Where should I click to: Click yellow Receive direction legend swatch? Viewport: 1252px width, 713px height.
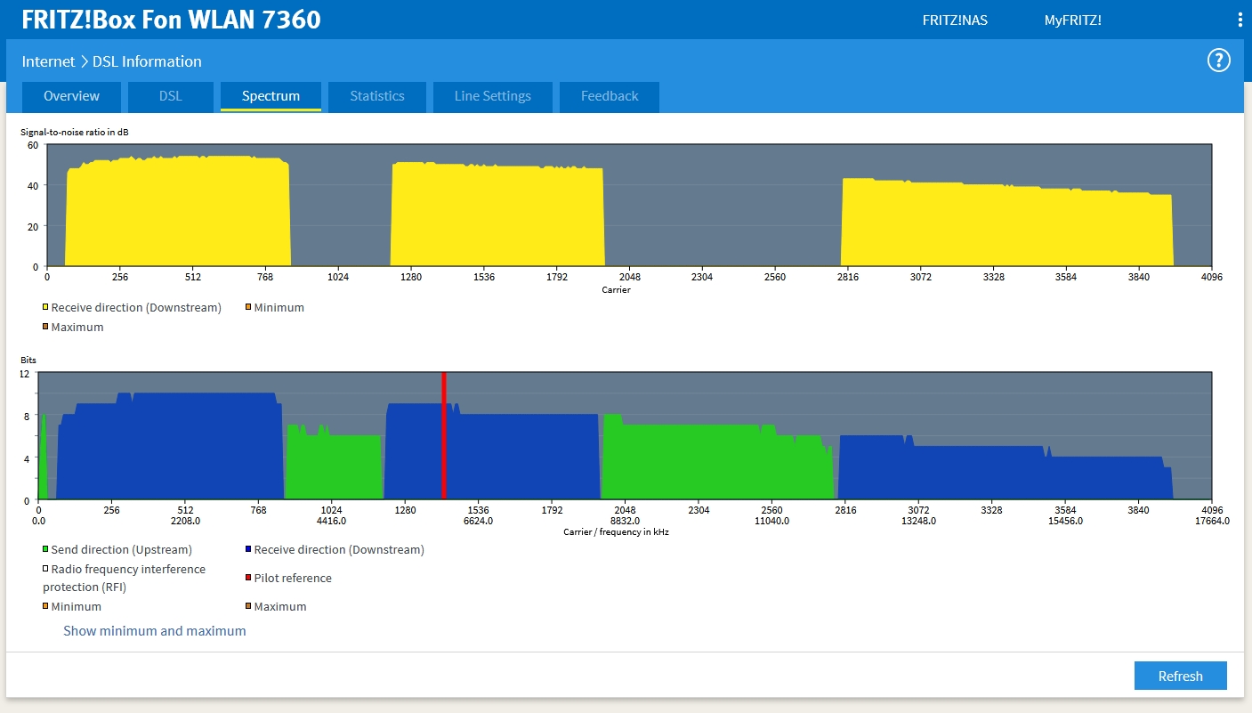click(x=45, y=307)
